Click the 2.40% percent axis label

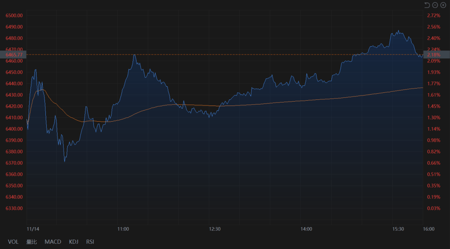pos(433,38)
